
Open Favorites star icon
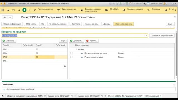point(8,10)
